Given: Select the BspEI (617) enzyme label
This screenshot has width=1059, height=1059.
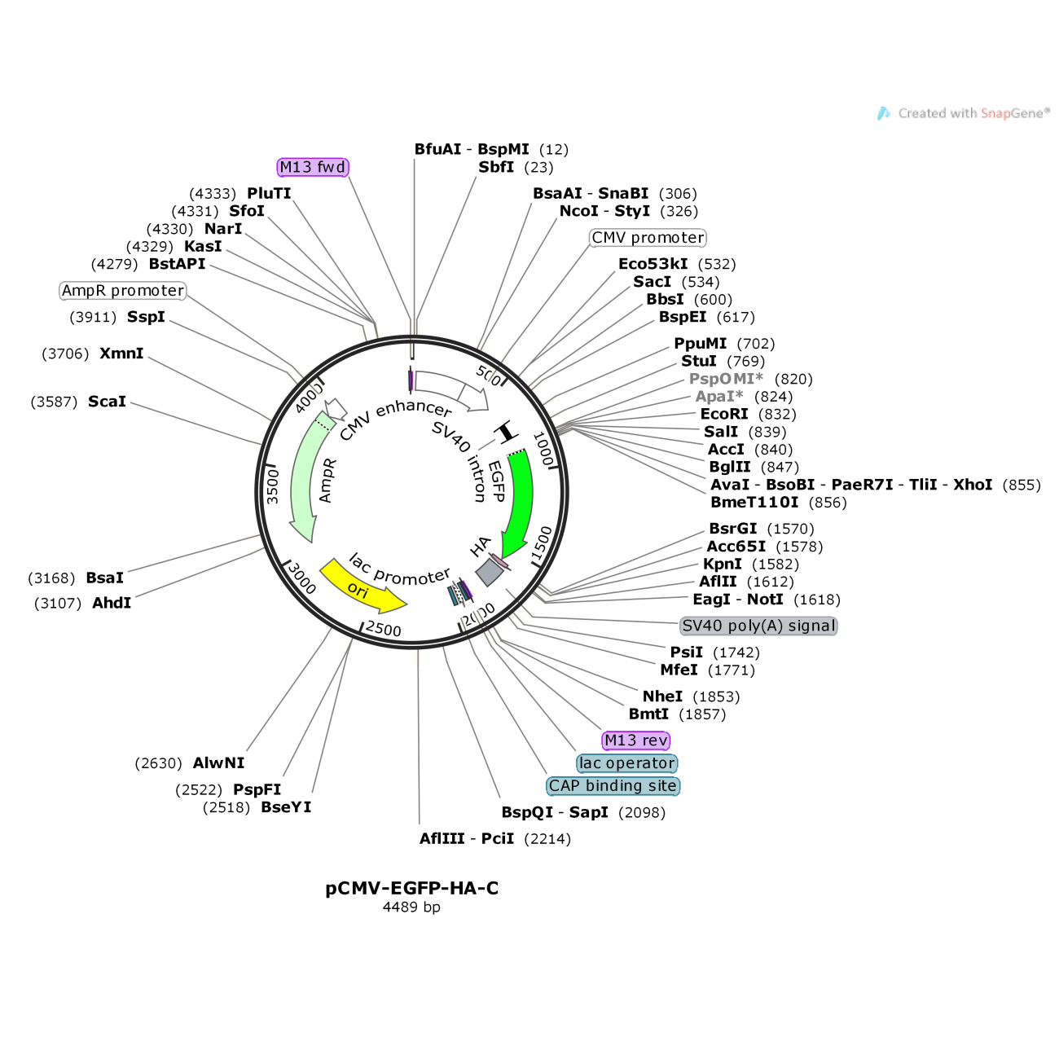Looking at the screenshot, I should 707,317.
